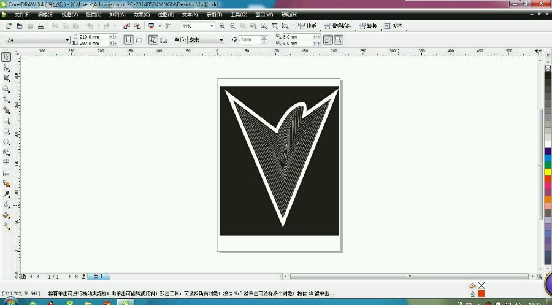Set page to landscape orientation
This screenshot has height=305, width=552.
point(139,40)
